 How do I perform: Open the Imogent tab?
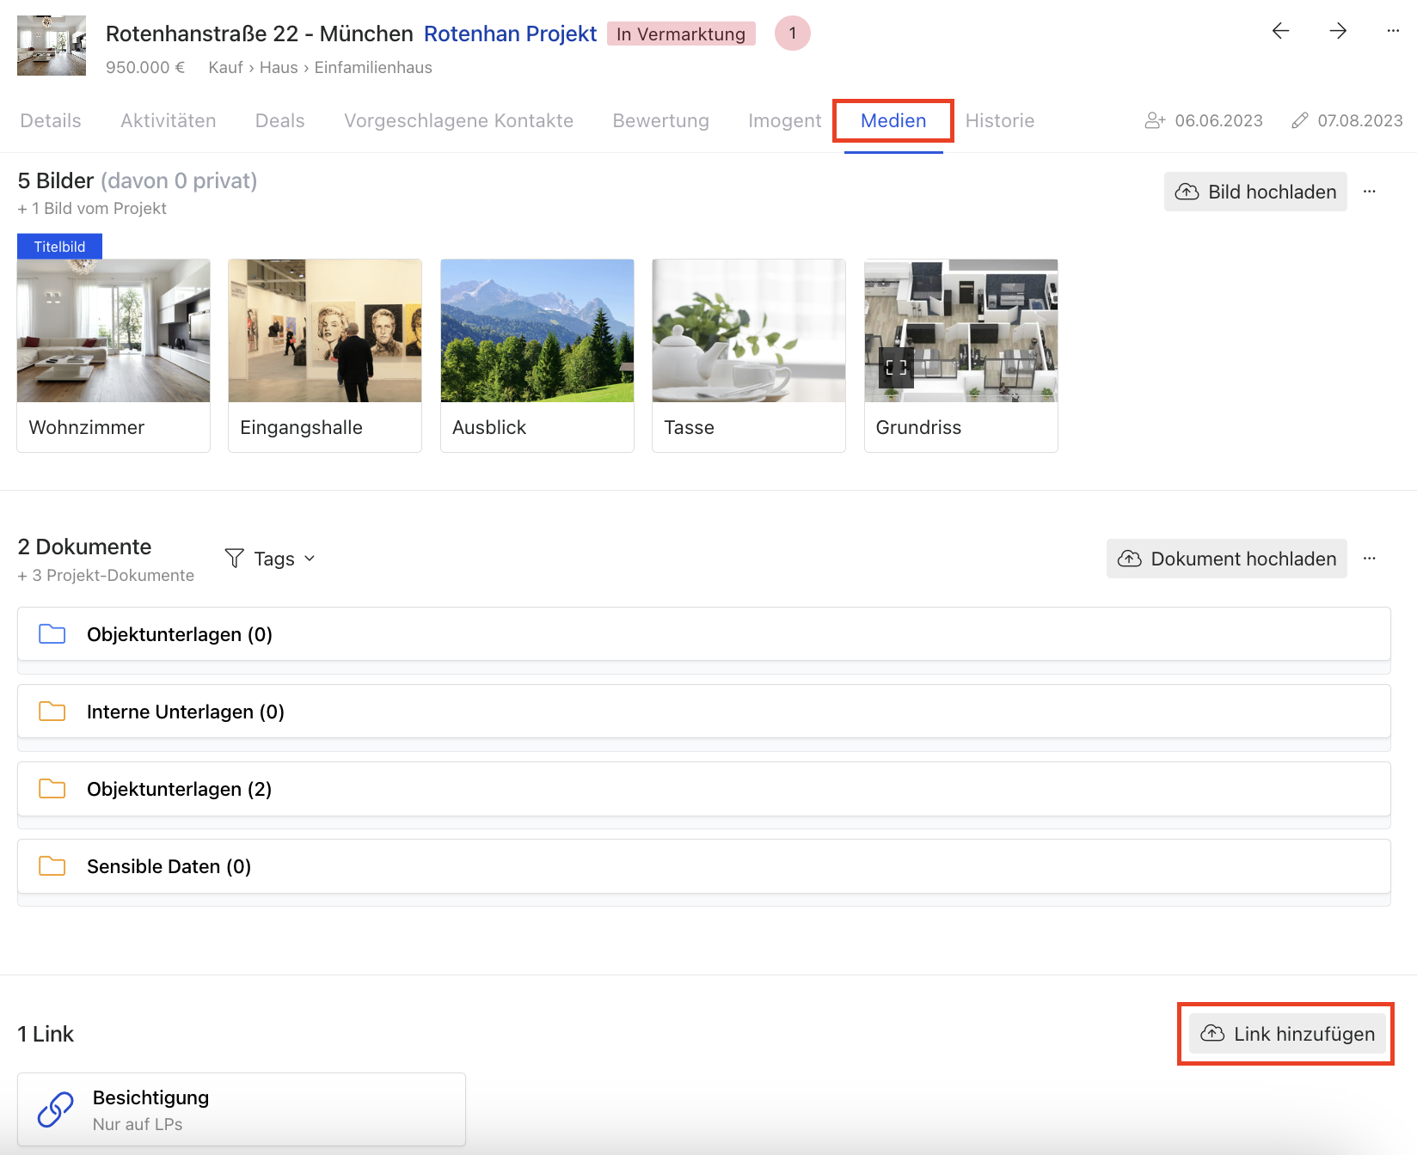pyautogui.click(x=785, y=121)
